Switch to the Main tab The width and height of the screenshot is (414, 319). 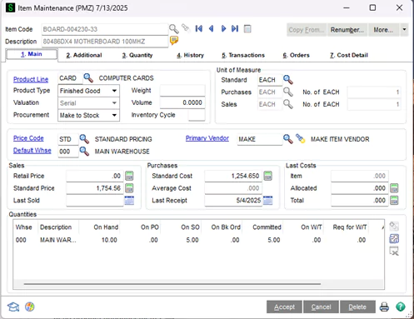pos(32,54)
